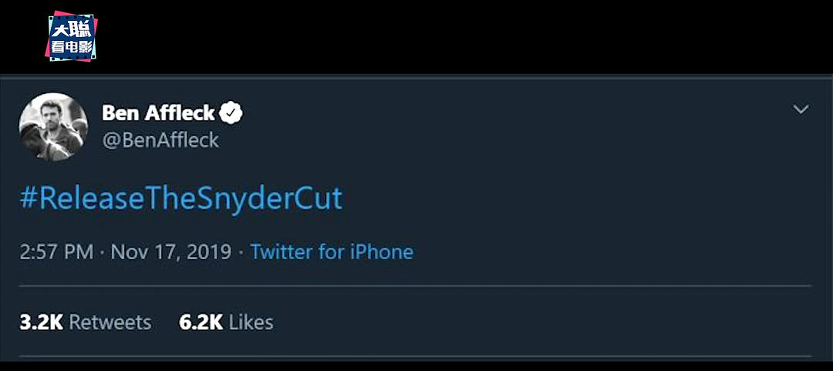This screenshot has width=833, height=371.
Task: View the 6.2K like count number
Action: [x=201, y=322]
